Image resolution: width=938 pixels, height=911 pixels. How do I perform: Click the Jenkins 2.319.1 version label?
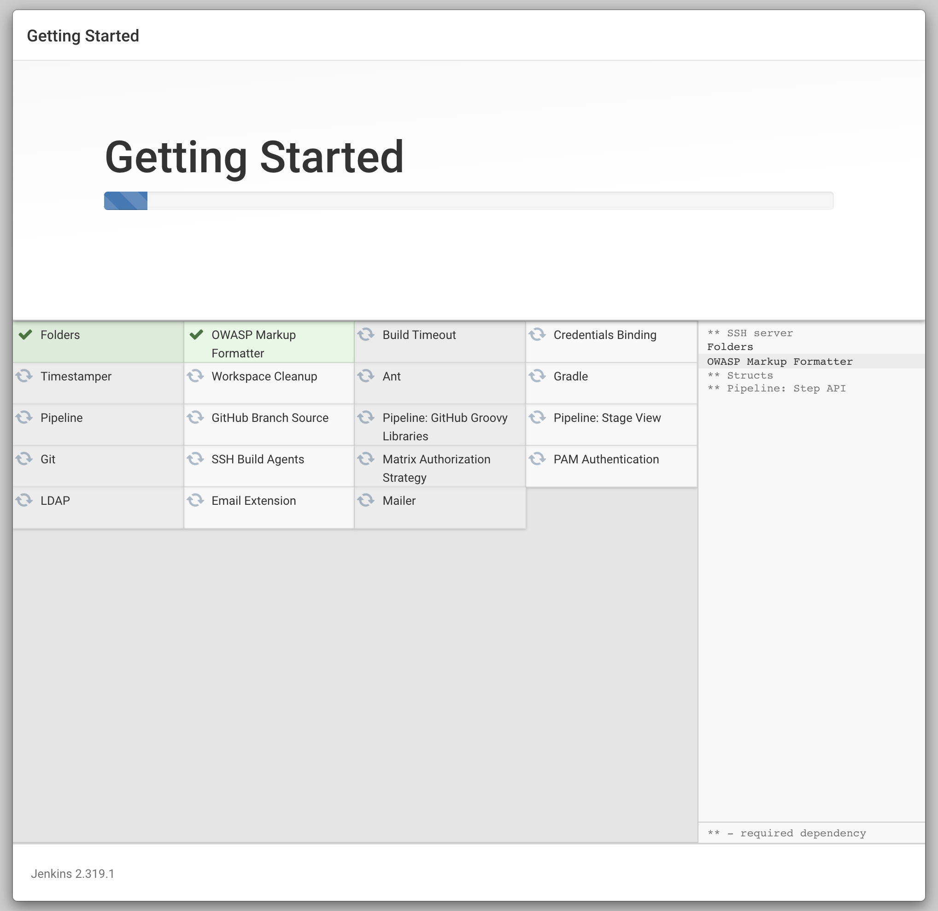click(73, 873)
